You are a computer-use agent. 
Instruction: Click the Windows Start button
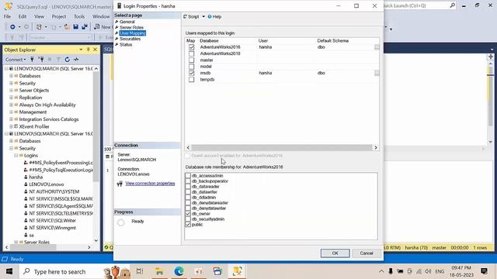(x=9, y=271)
